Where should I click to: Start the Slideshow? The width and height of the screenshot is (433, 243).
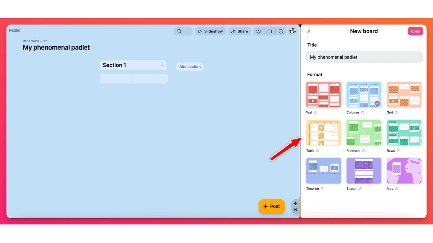pos(210,31)
